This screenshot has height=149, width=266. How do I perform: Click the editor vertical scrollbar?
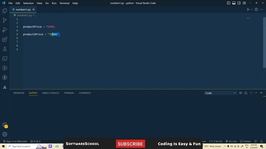click(x=264, y=43)
